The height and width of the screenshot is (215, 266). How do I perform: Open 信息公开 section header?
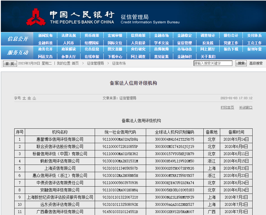(18, 39)
